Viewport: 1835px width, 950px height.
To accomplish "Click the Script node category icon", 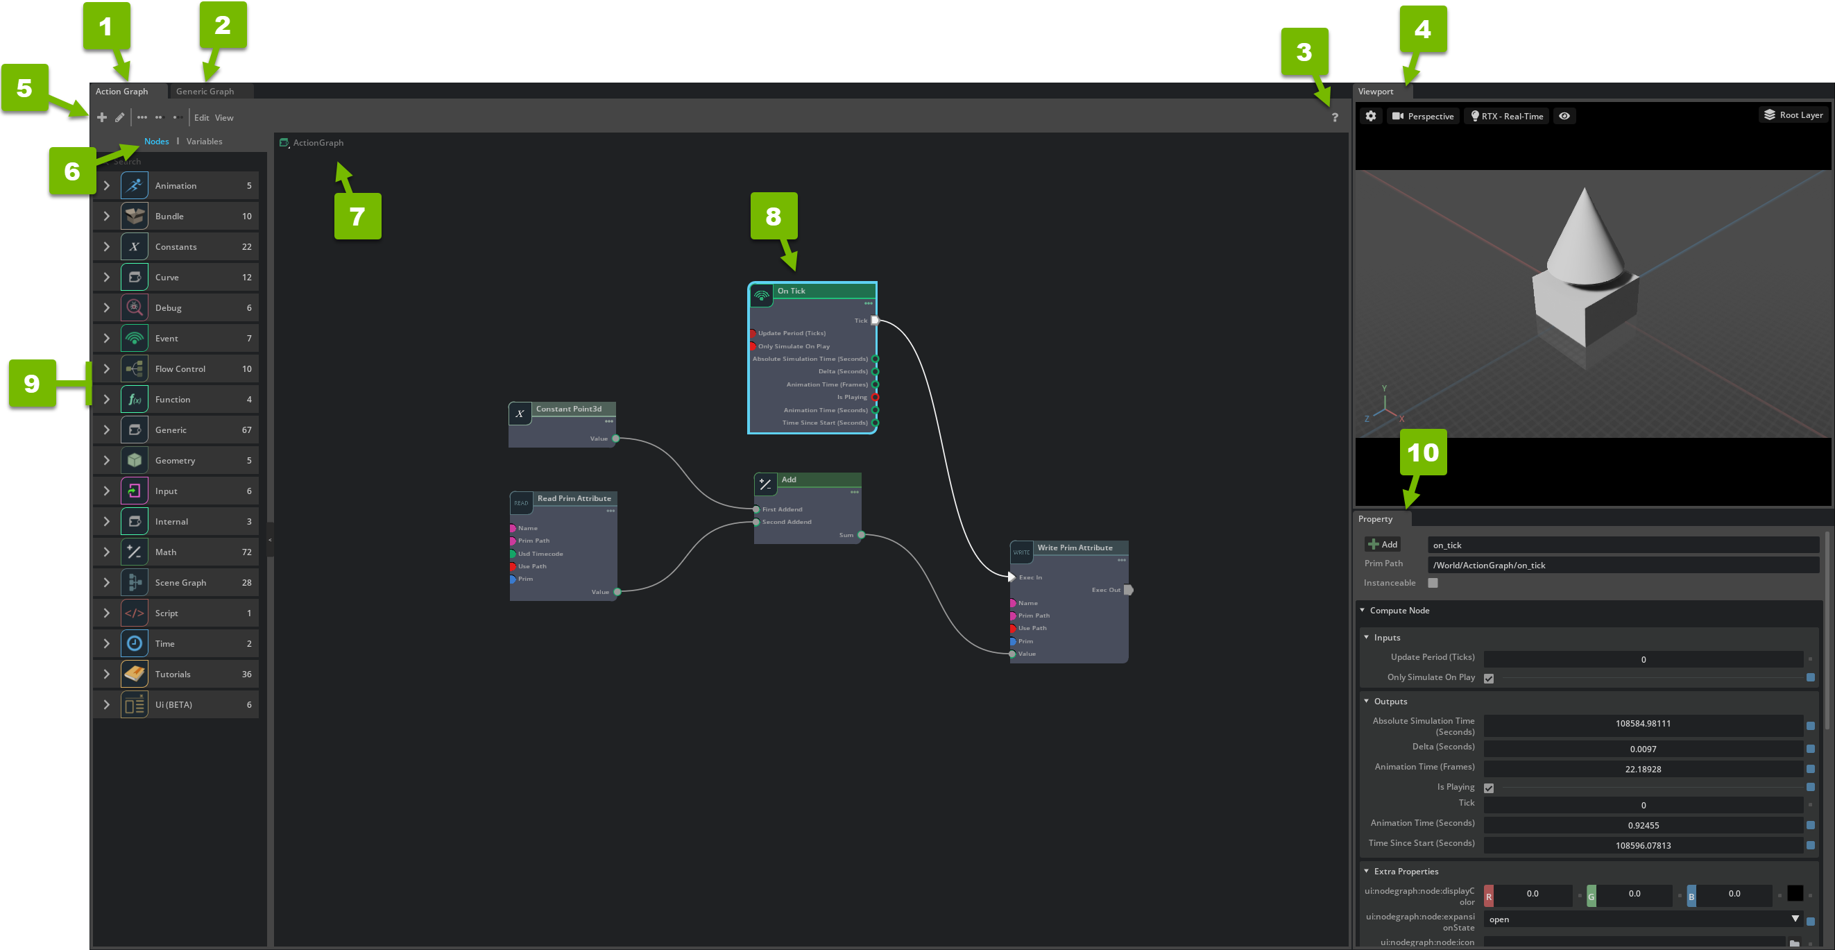I will 135,613.
